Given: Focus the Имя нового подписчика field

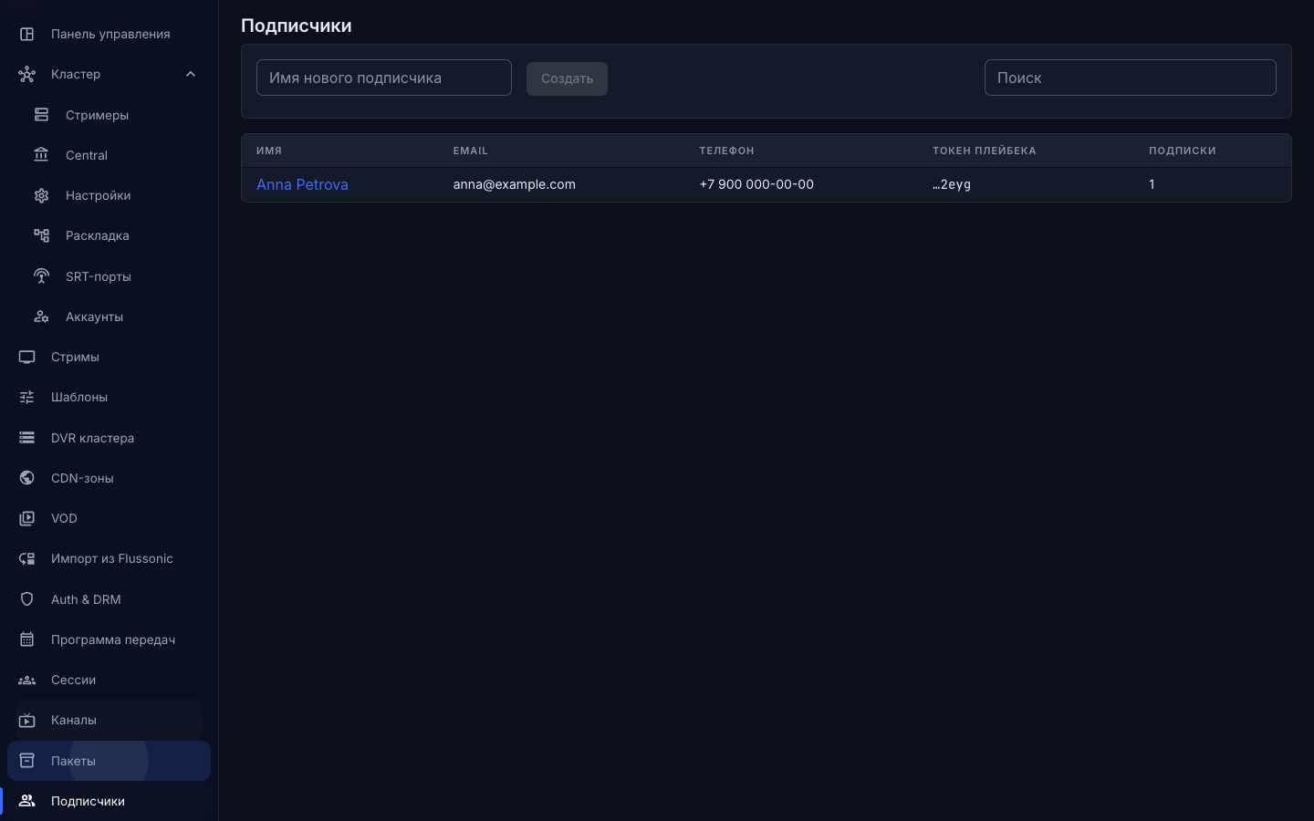Looking at the screenshot, I should click(384, 78).
